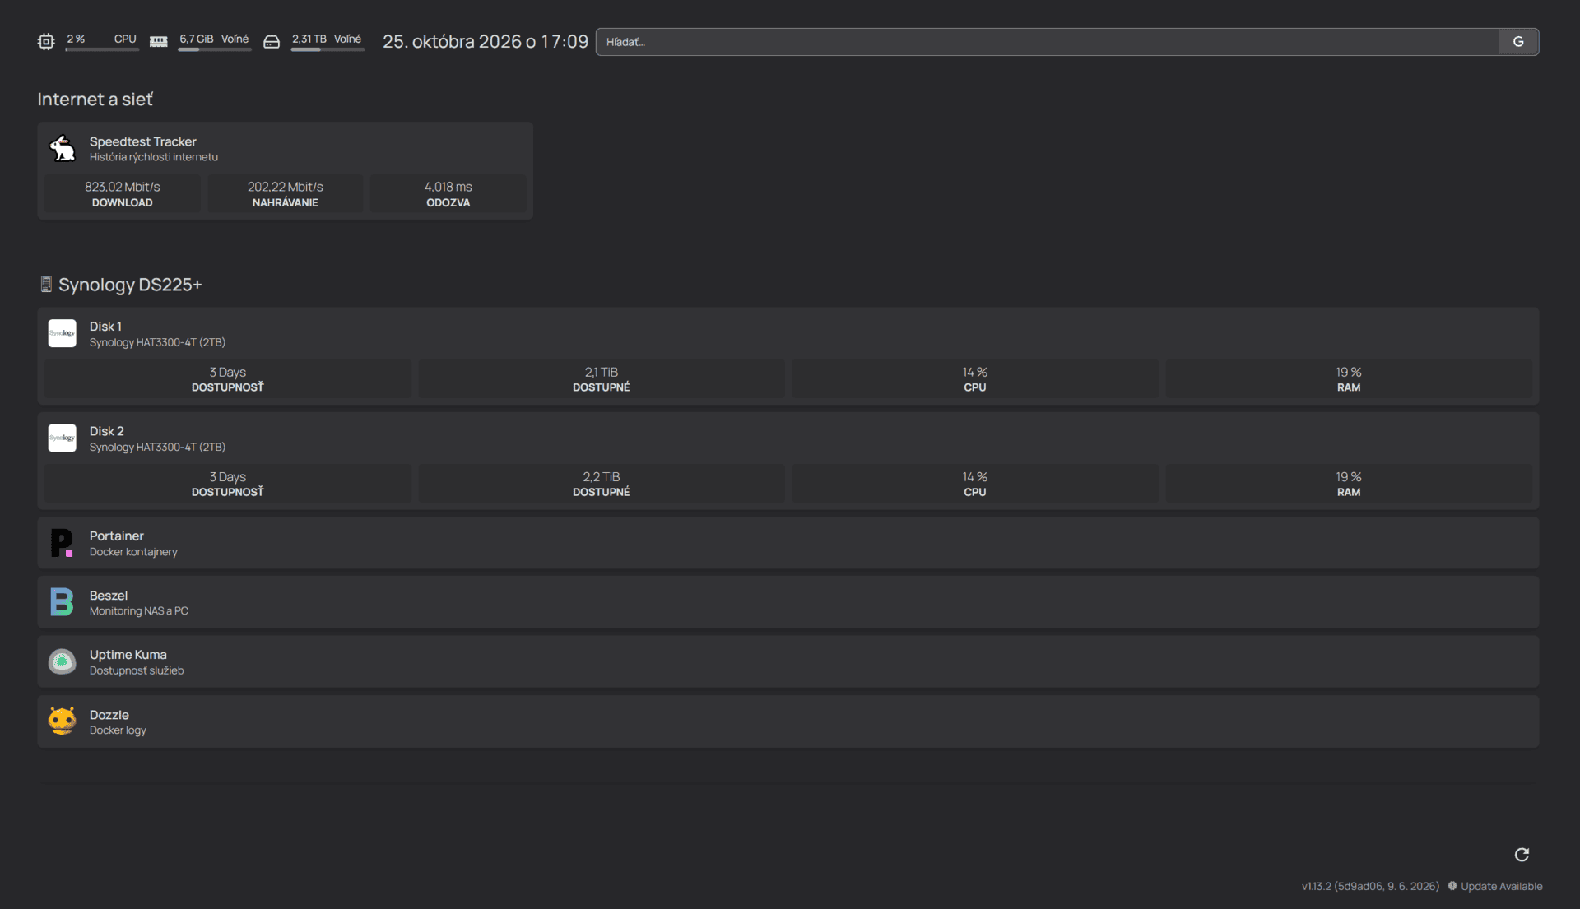Click the 2,31 TB disk progress bar
Image resolution: width=1580 pixels, height=909 pixels.
[328, 49]
